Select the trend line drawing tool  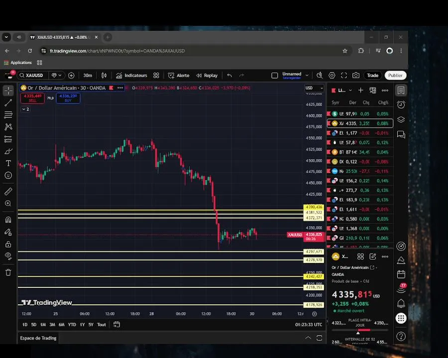pos(8,103)
